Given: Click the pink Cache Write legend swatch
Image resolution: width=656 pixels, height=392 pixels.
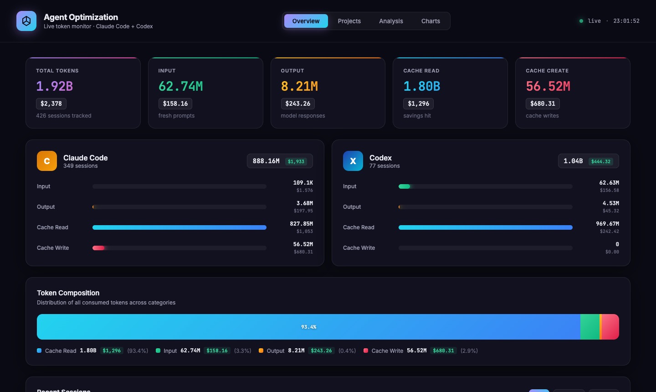Looking at the screenshot, I should click(x=366, y=351).
